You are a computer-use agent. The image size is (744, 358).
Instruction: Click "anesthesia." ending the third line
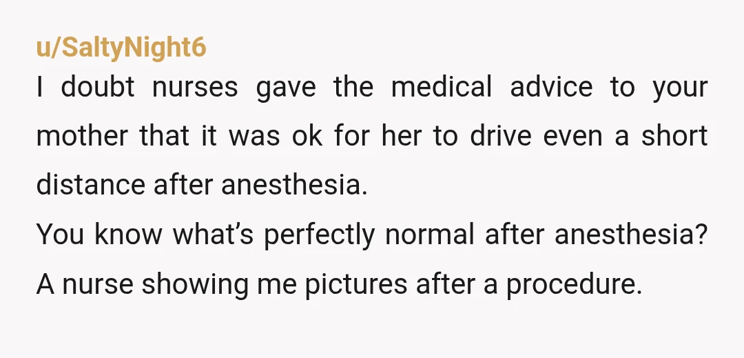(x=294, y=185)
